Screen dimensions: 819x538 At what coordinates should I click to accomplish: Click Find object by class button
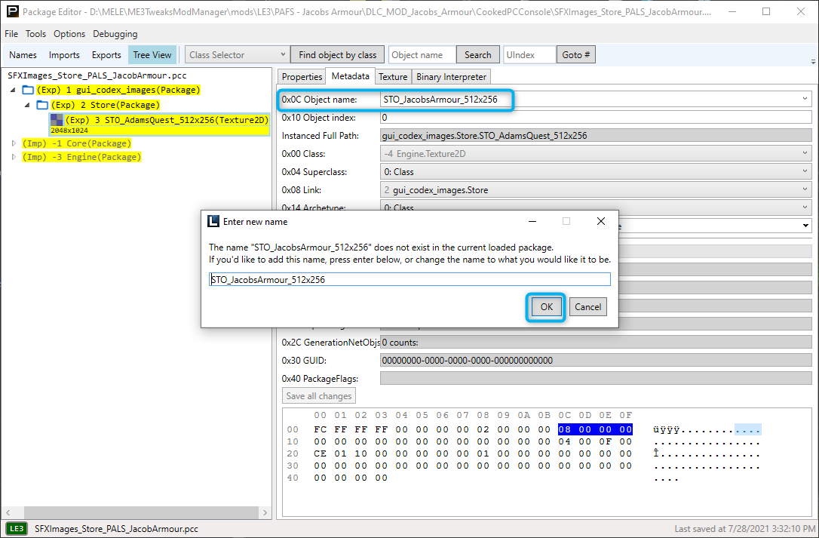tap(337, 55)
